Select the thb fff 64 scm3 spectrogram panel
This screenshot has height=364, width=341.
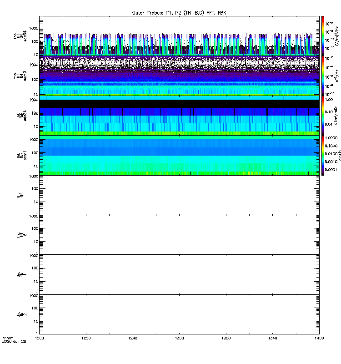pos(179,76)
